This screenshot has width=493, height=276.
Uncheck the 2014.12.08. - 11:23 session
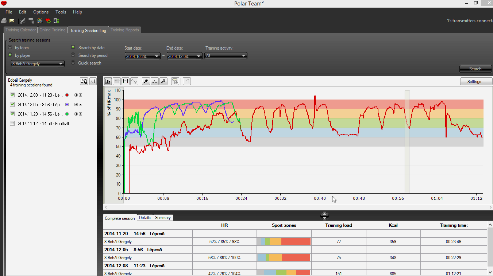[12, 95]
